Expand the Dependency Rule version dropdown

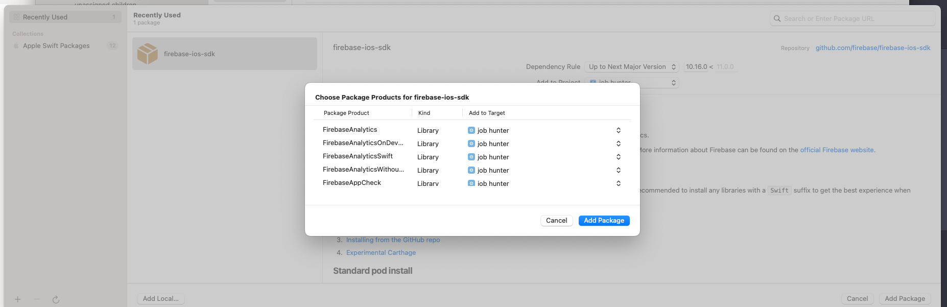pos(631,67)
